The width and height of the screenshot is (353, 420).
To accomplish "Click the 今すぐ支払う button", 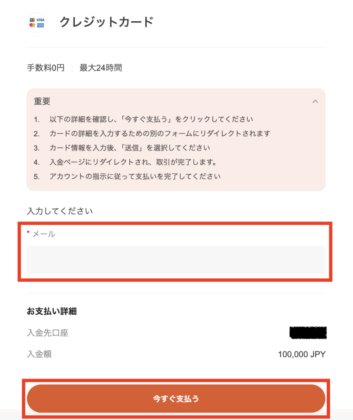I will point(176,399).
